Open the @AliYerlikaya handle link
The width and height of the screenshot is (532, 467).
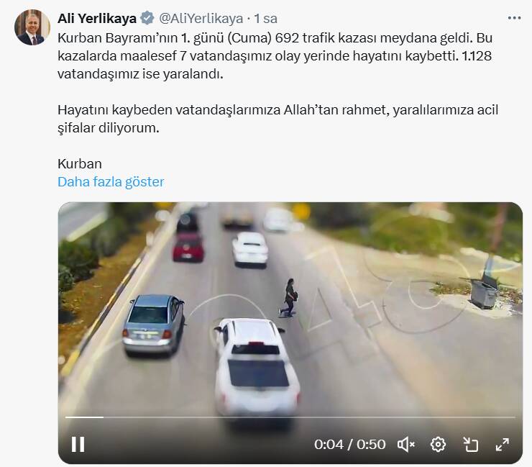click(201, 18)
